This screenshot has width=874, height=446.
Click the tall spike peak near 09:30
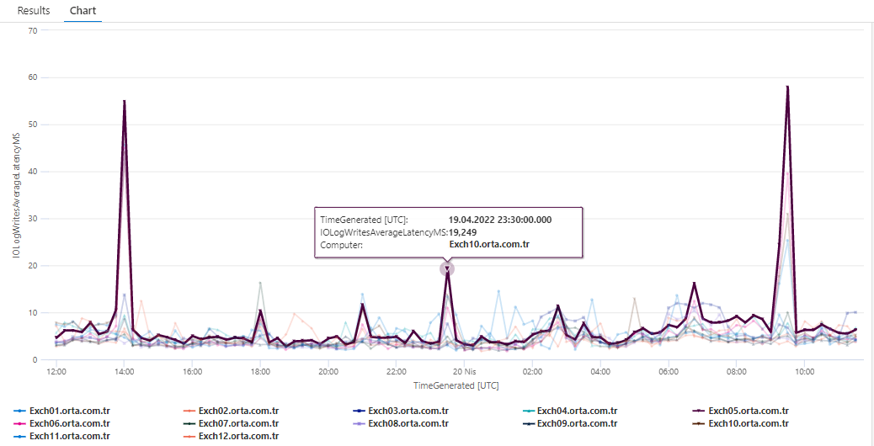[x=787, y=87]
